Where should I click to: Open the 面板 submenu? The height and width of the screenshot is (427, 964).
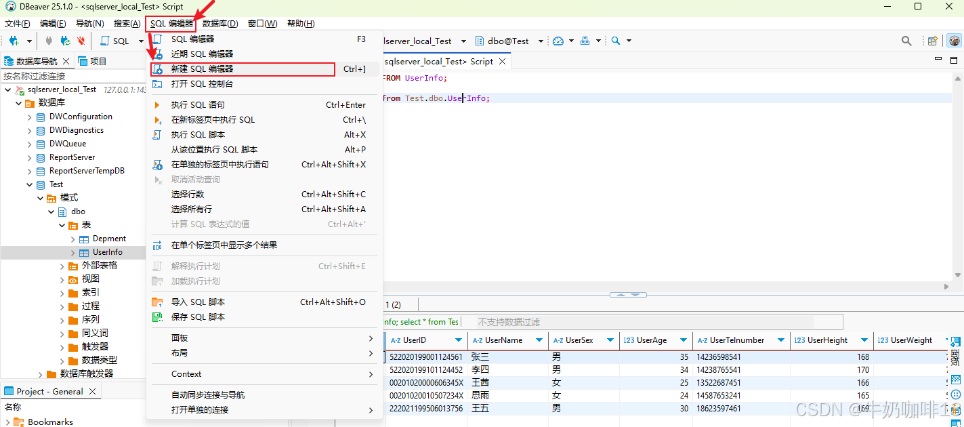pyautogui.click(x=264, y=338)
